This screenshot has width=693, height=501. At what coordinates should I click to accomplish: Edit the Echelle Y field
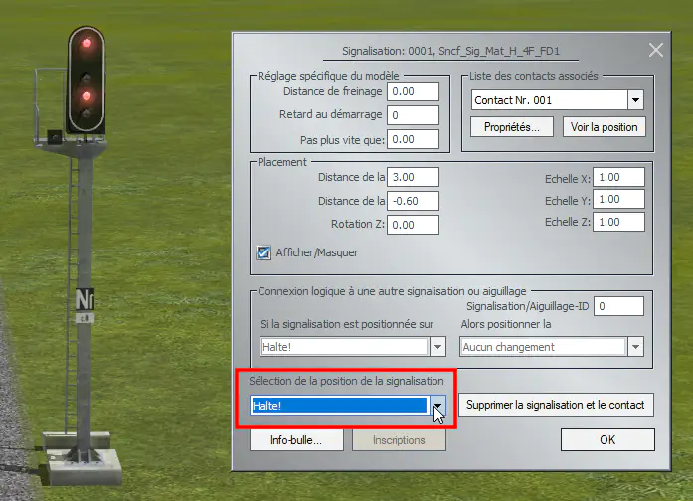618,199
